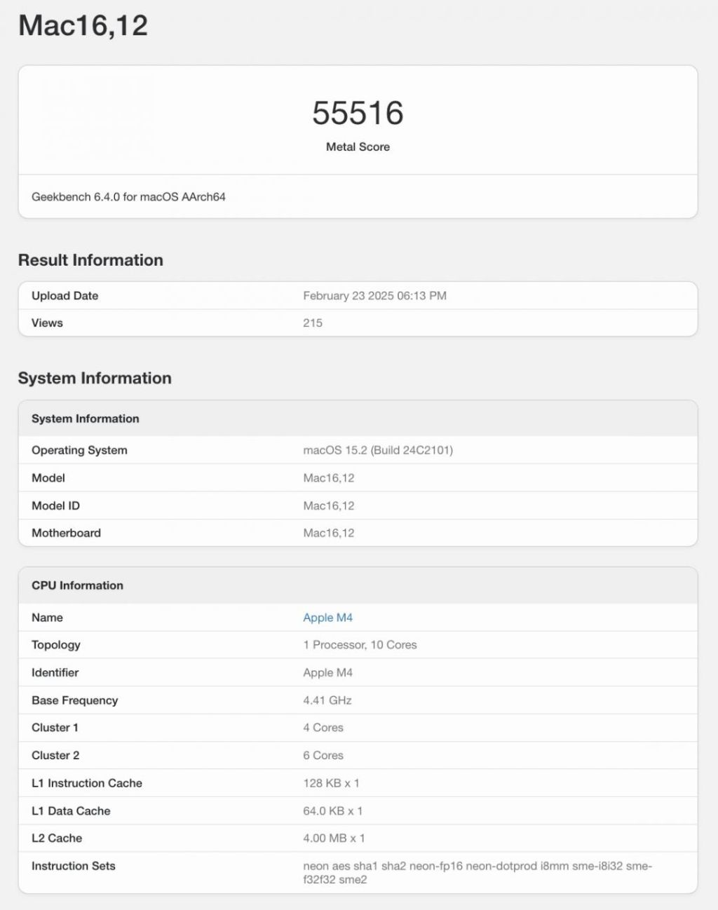Viewport: 718px width, 910px height.
Task: Click the L1 Instruction Cache label
Action: tap(87, 783)
